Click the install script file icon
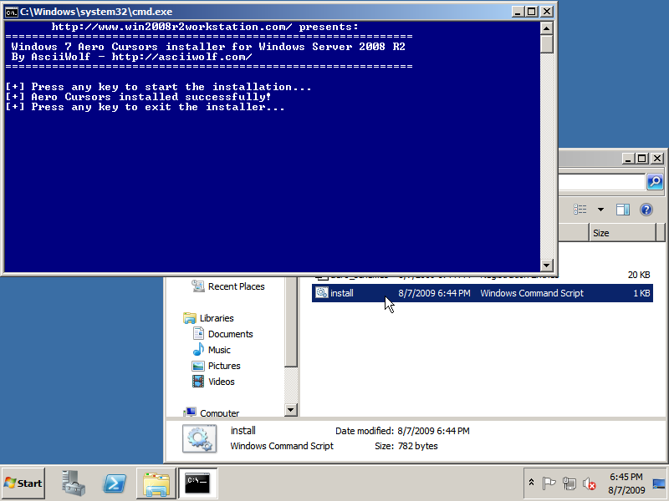The width and height of the screenshot is (669, 501). click(x=322, y=293)
